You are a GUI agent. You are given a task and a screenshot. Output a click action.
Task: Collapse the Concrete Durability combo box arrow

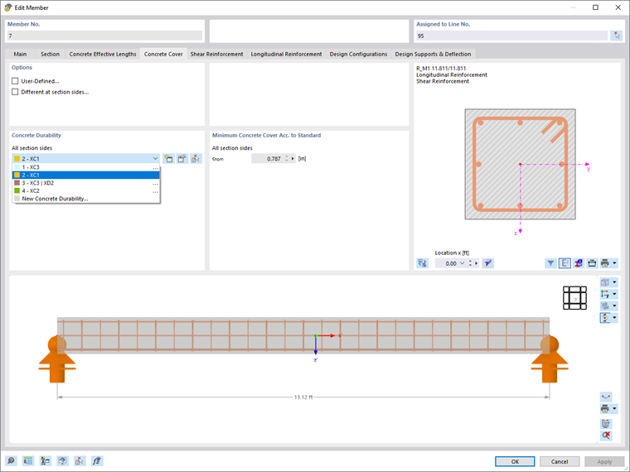coord(156,158)
